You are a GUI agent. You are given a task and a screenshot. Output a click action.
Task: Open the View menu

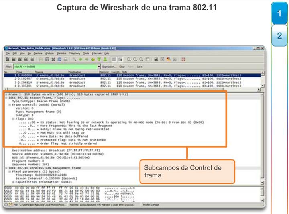coord(22,53)
